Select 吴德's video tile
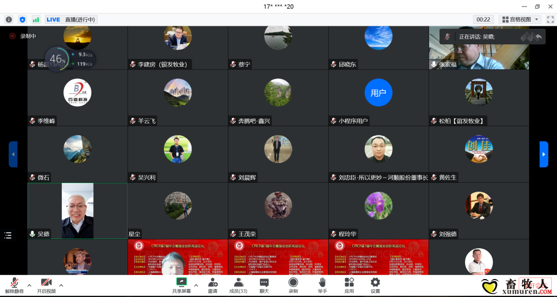Screen dimensions: 557x297 tap(77, 211)
